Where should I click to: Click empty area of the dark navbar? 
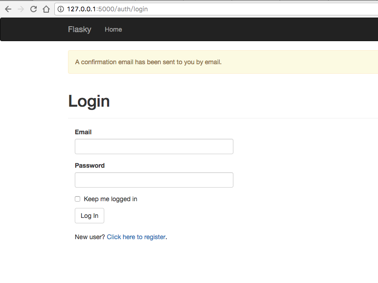coord(249,29)
